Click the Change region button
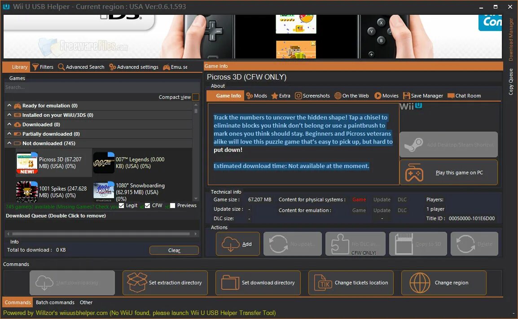The image size is (518, 319). pyautogui.click(x=443, y=283)
